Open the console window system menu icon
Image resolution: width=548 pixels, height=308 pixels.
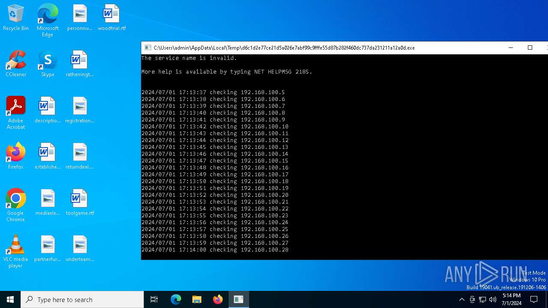[x=148, y=48]
